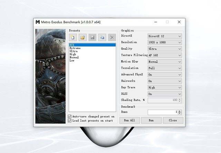This screenshot has height=153, width=221.
Task: Click the Run All button
Action: (129, 120)
